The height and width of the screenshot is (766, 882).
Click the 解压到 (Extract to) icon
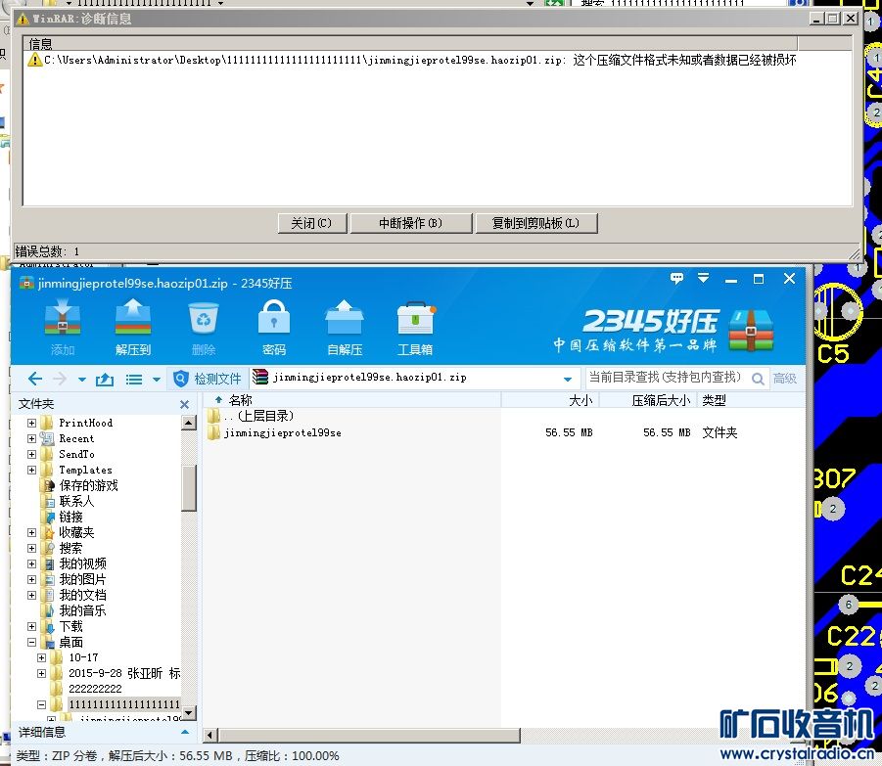click(133, 328)
